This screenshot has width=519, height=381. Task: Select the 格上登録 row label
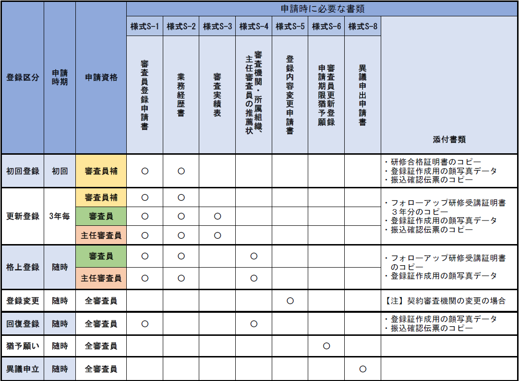(23, 267)
